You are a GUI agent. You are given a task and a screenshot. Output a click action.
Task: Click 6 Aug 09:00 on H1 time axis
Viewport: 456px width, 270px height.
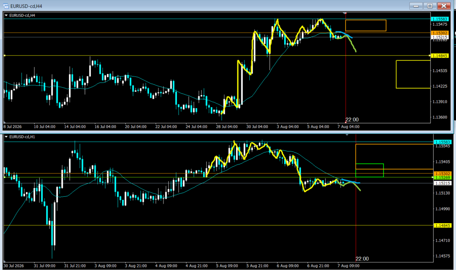288,266
